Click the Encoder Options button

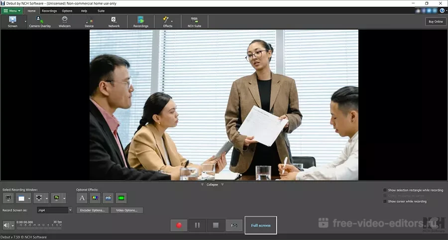92,210
